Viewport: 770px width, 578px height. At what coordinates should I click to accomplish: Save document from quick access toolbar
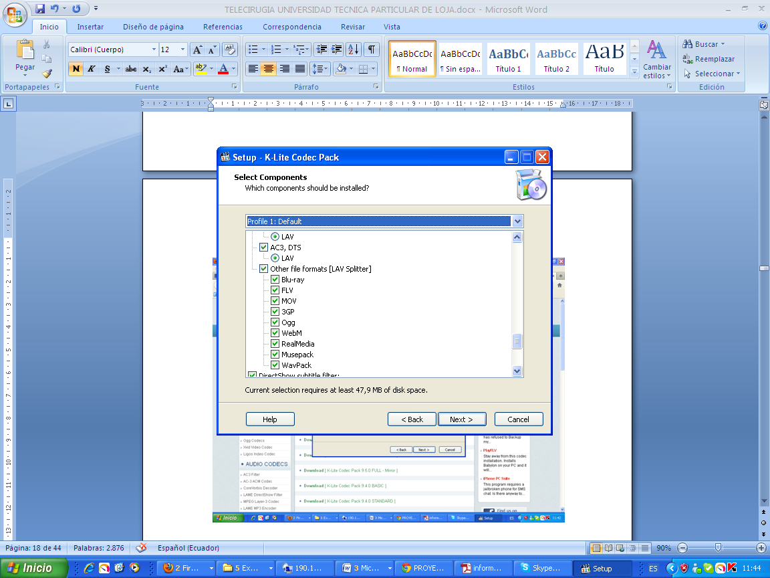[x=40, y=9]
